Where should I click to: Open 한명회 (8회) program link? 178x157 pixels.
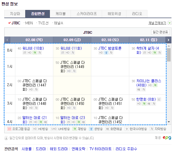tap(146, 99)
